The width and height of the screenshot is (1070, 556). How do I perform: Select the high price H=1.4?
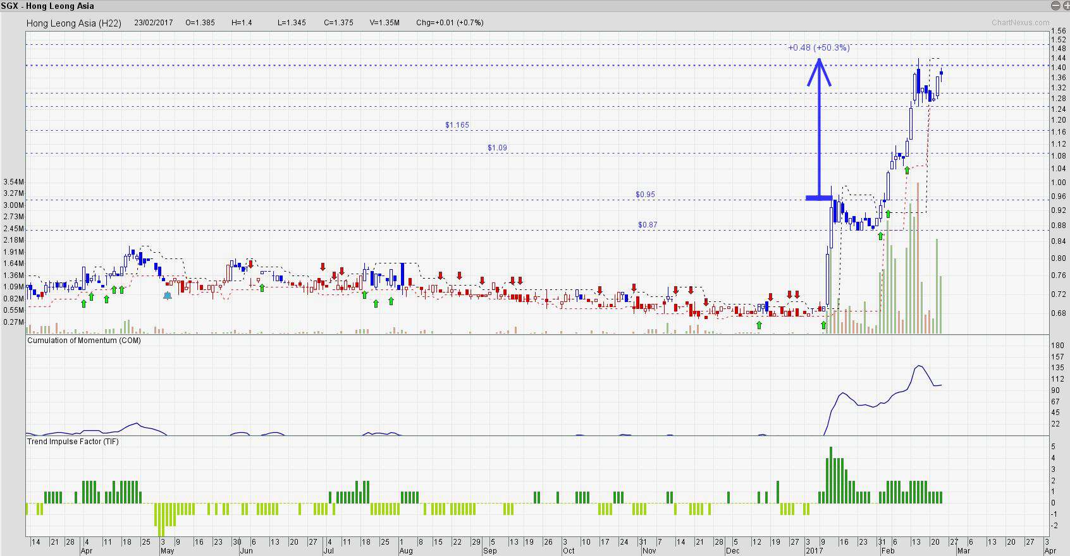242,22
